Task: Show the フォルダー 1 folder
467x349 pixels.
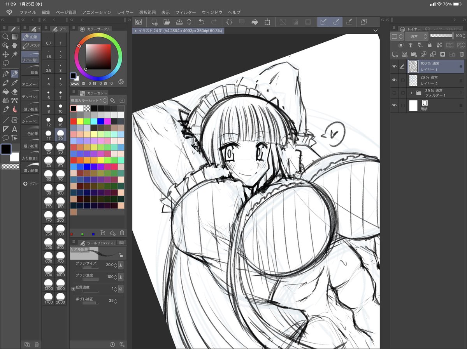Action: (394, 93)
